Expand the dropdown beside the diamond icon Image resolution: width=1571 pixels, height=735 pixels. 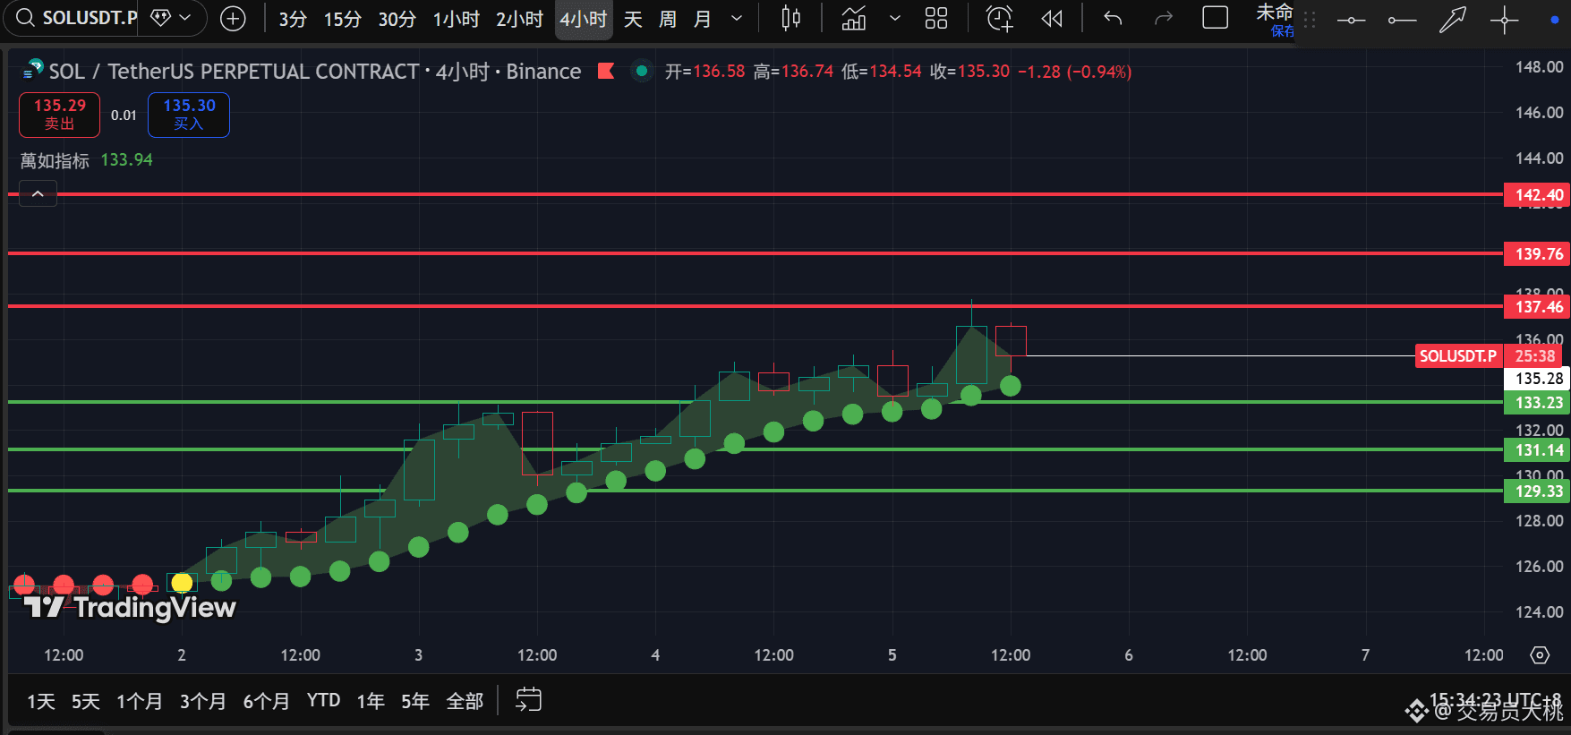(x=186, y=18)
